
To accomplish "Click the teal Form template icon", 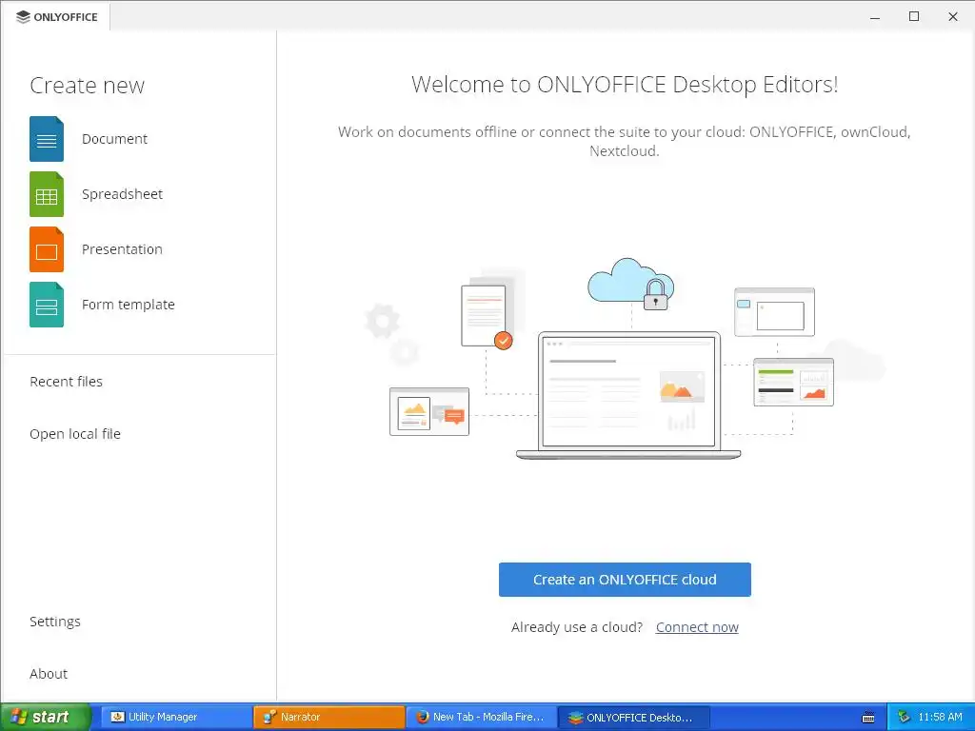I will [47, 305].
